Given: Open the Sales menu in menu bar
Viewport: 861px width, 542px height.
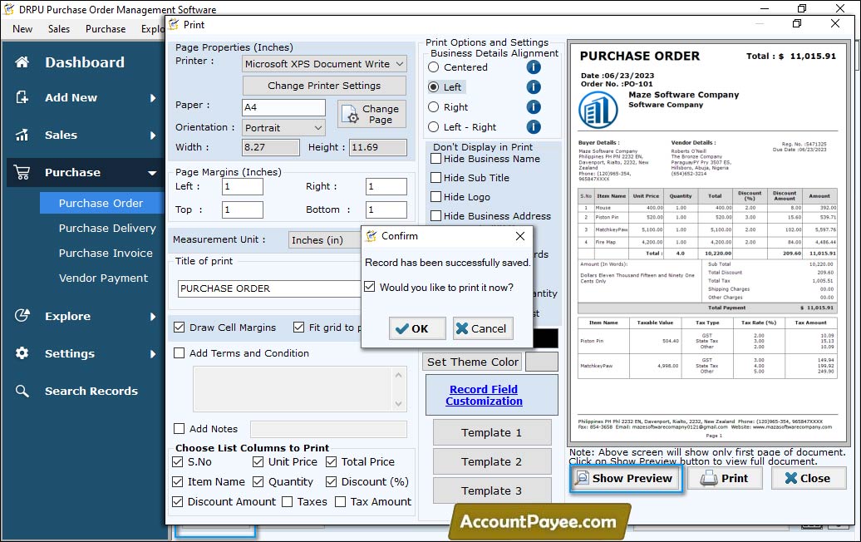Looking at the screenshot, I should 59,29.
